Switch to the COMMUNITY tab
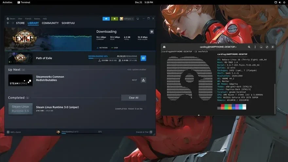 pos(50,23)
